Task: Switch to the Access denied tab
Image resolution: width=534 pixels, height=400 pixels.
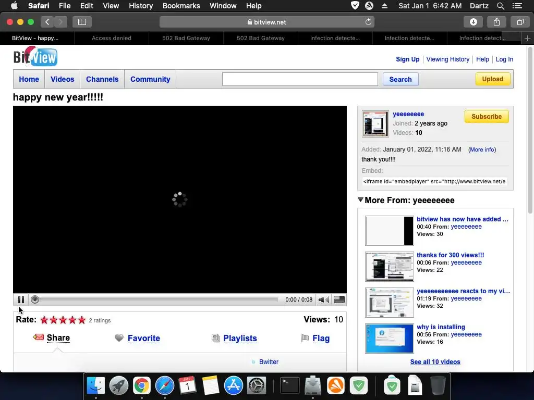Action: (x=112, y=38)
